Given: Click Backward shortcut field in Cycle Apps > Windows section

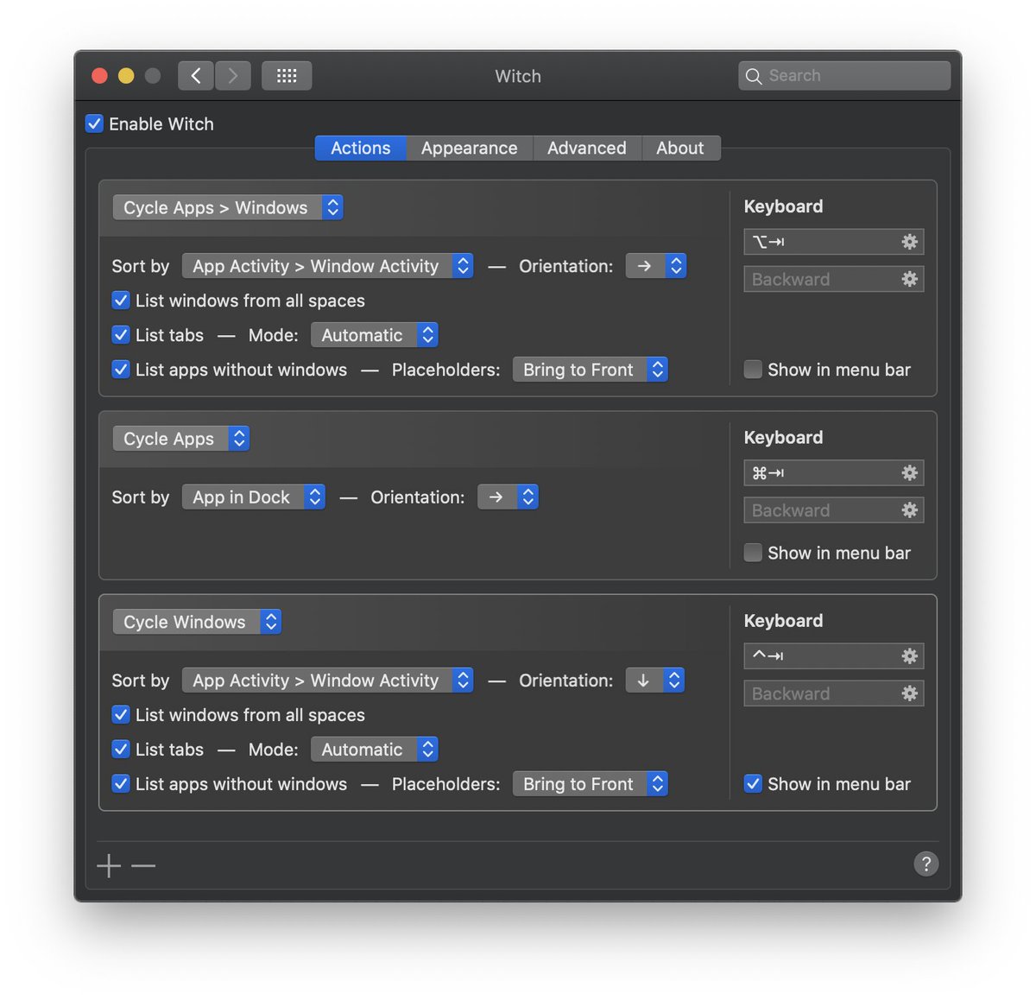Looking at the screenshot, I should pyautogui.click(x=834, y=279).
